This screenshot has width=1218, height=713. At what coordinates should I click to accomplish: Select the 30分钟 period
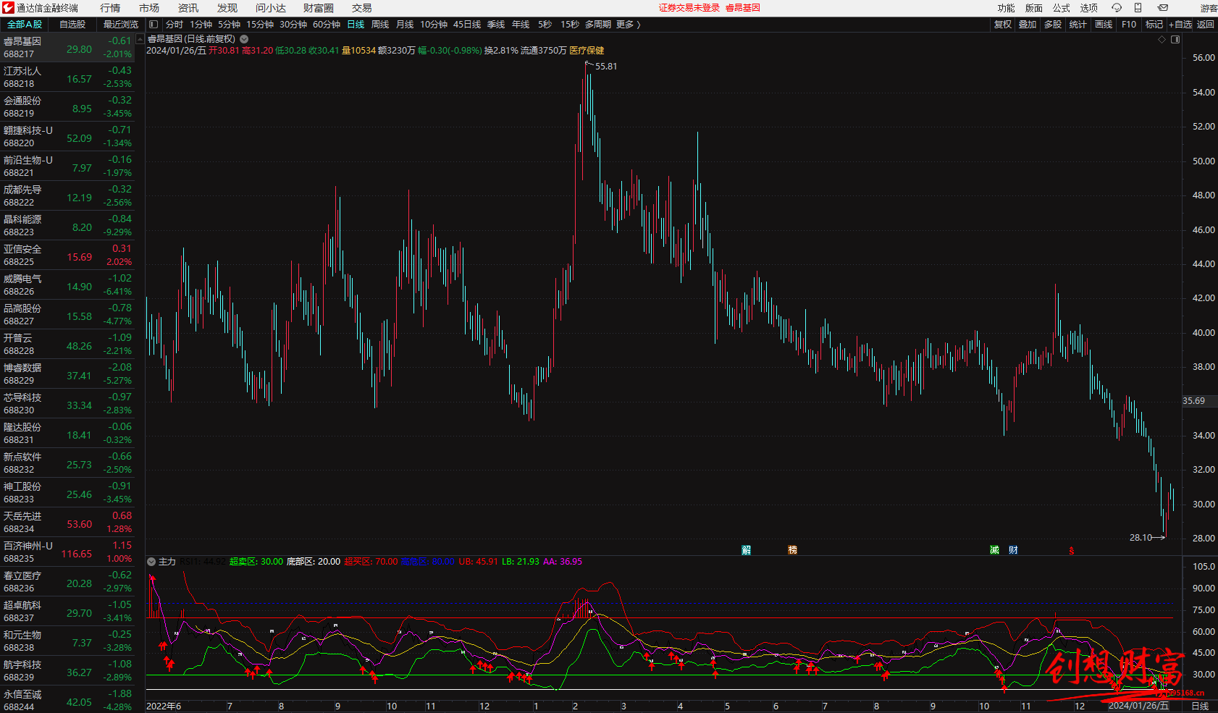[x=293, y=25]
